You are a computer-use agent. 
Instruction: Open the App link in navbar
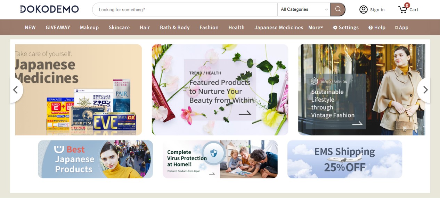402,27
